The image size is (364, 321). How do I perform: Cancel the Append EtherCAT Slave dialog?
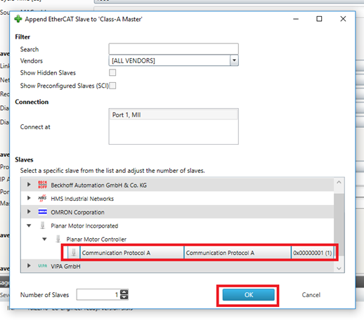tap(311, 295)
